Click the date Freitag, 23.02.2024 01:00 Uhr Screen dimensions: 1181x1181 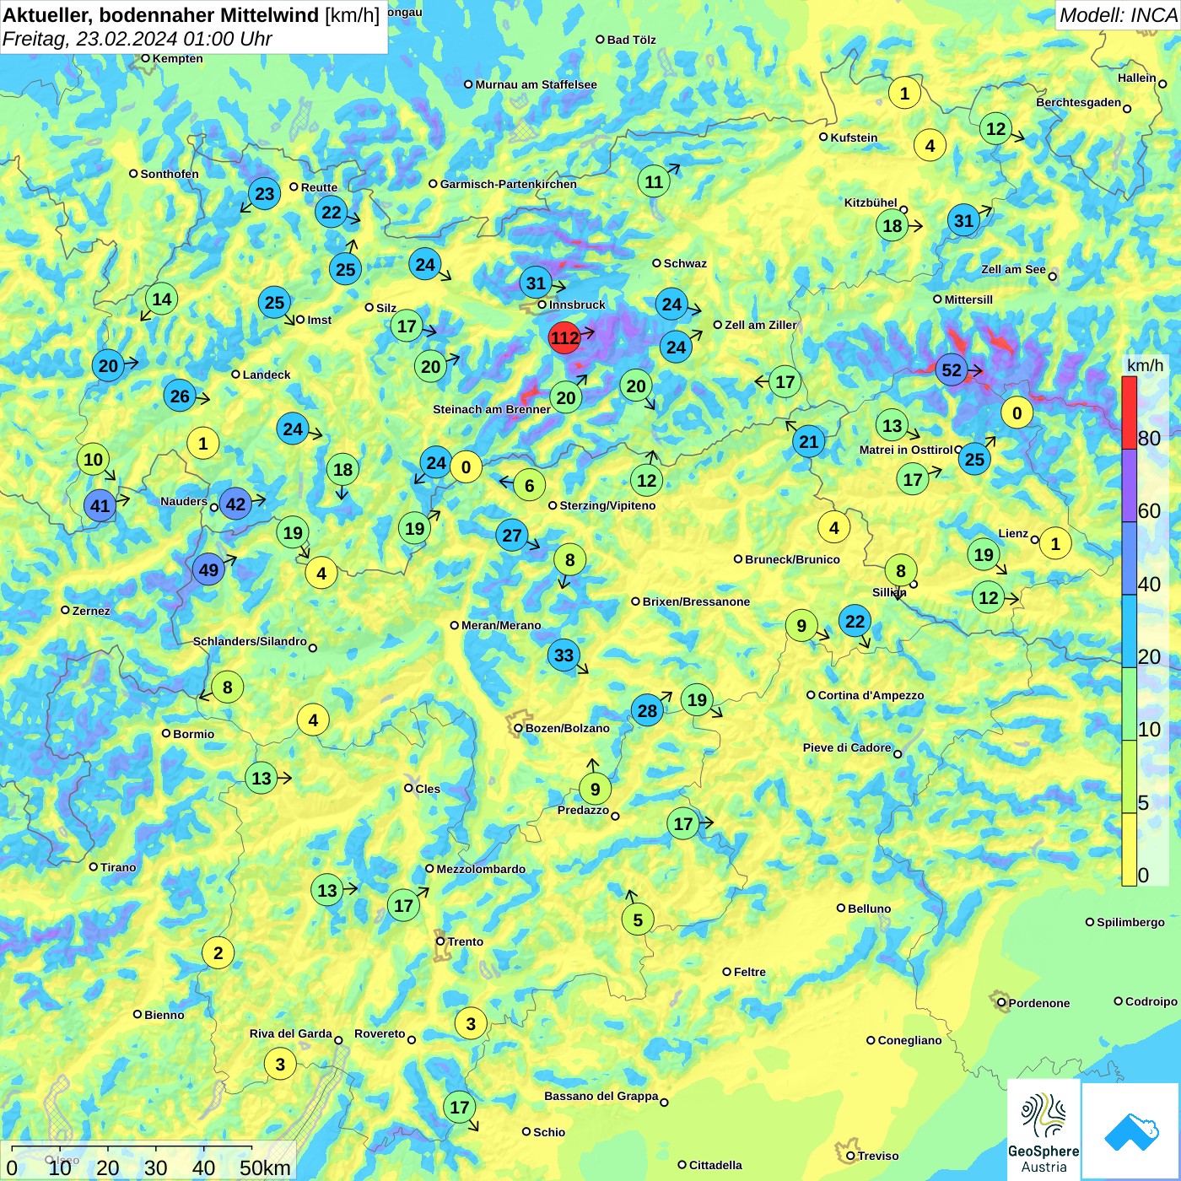(x=138, y=39)
